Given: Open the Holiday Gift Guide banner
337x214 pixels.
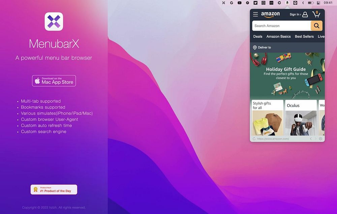Looking at the screenshot, I should pyautogui.click(x=287, y=76).
